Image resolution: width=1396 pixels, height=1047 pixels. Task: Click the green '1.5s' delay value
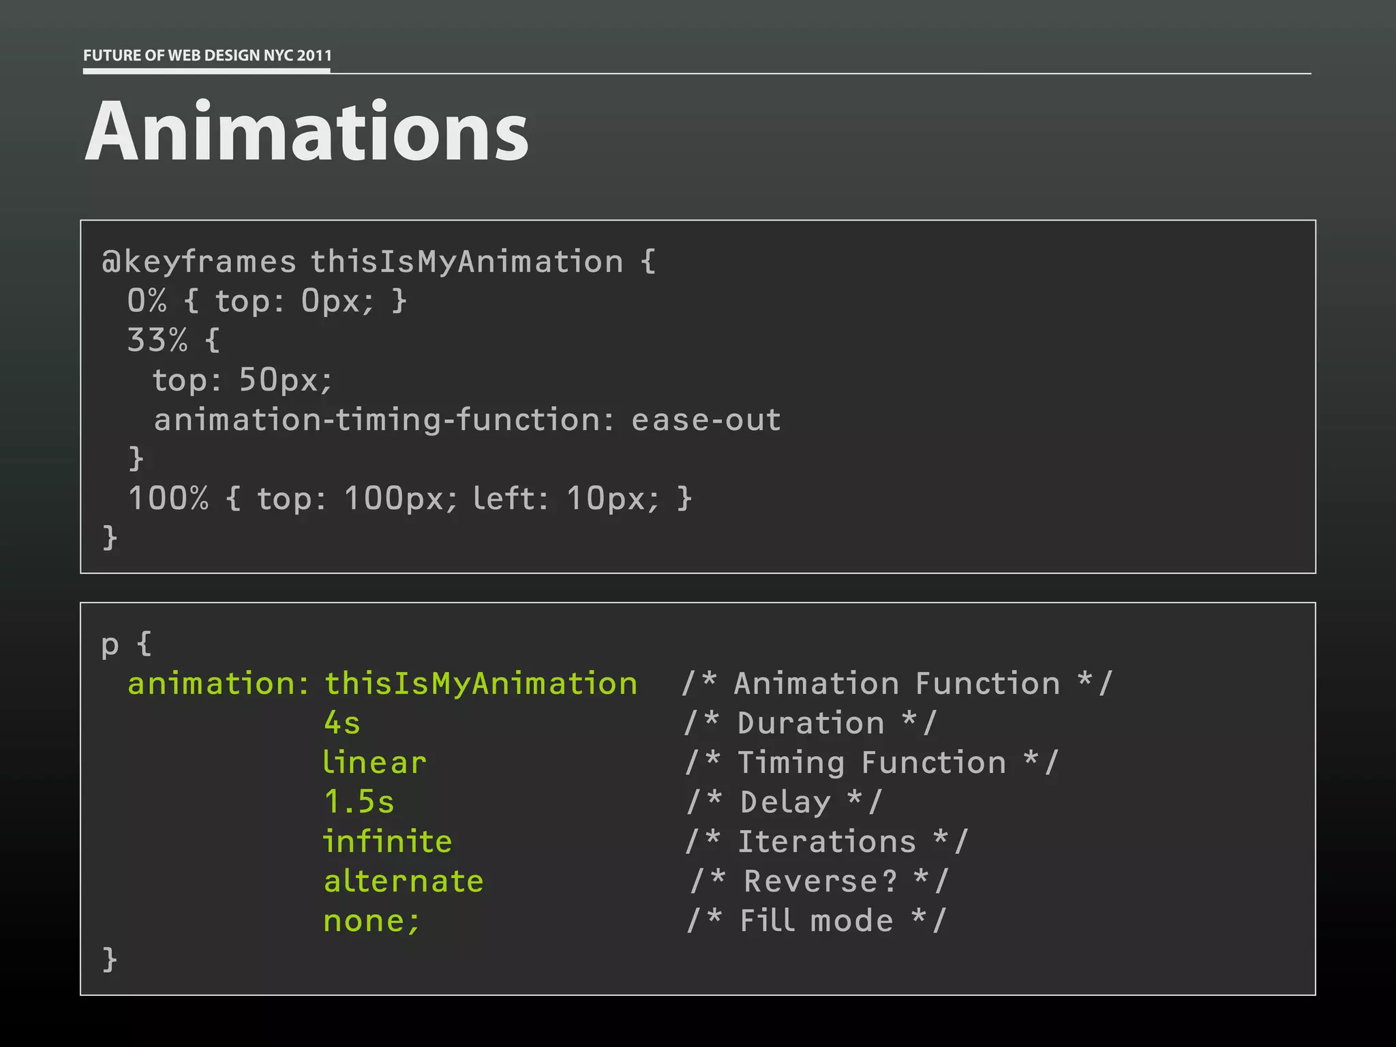tap(359, 802)
